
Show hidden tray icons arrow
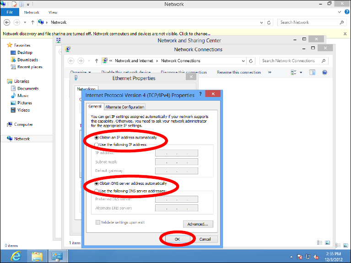(291, 257)
